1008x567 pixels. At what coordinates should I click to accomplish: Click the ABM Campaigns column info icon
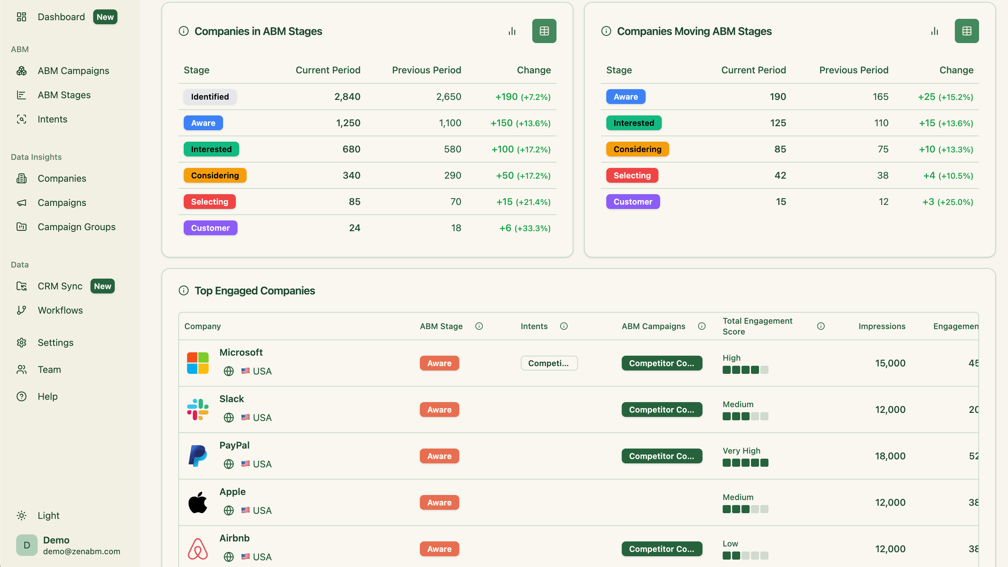702,326
